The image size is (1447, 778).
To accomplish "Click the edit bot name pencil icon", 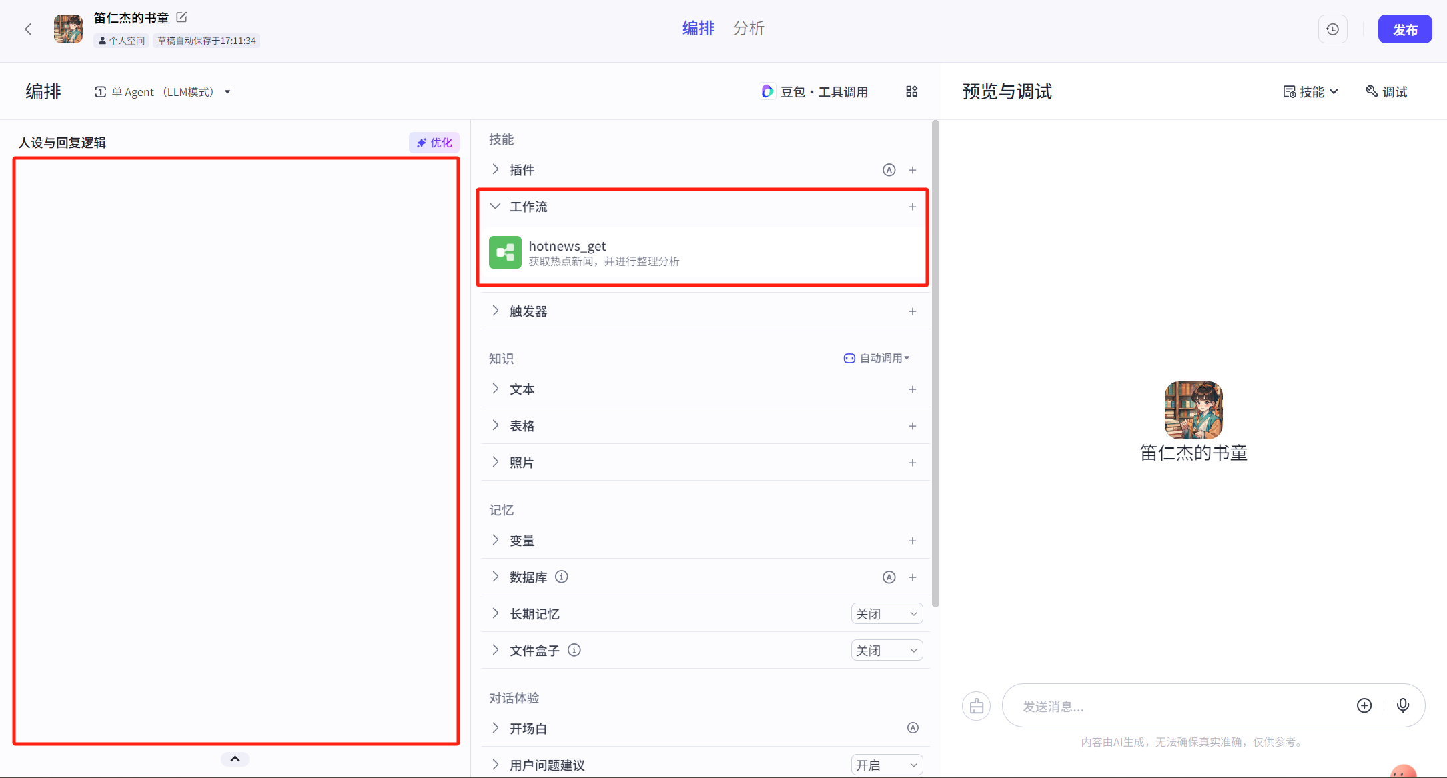I will pyautogui.click(x=181, y=17).
